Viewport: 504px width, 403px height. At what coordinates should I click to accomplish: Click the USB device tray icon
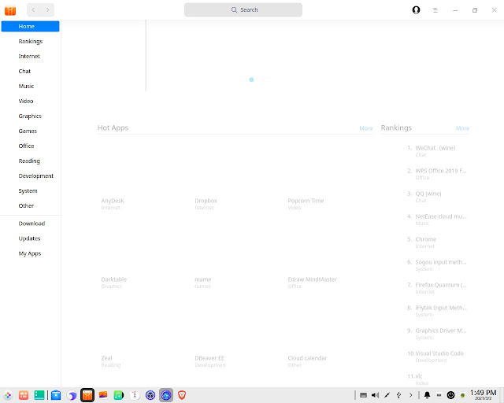399,395
